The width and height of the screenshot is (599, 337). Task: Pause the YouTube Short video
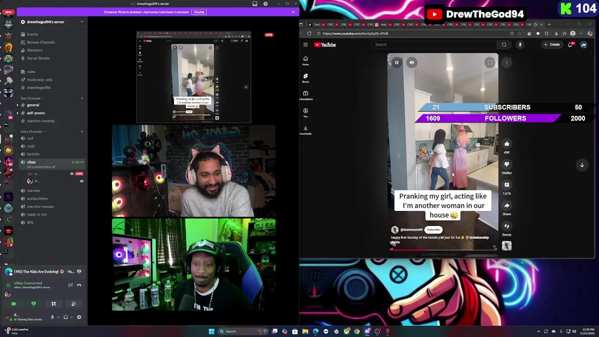coord(396,62)
